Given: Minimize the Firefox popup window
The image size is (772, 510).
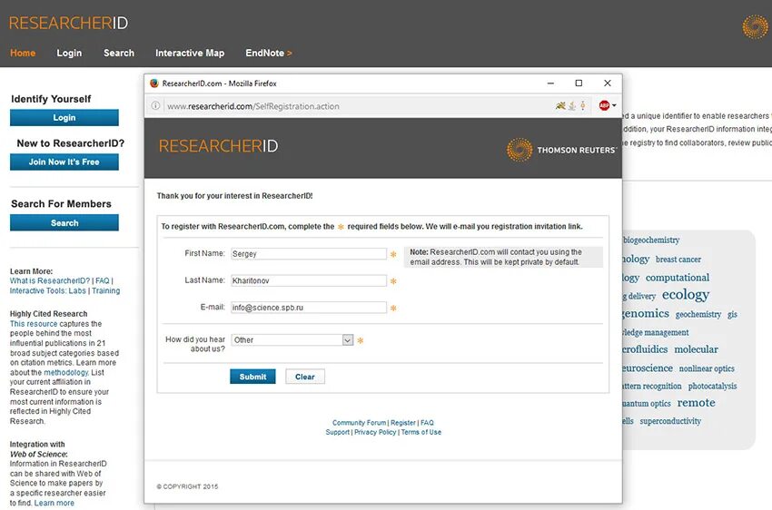Looking at the screenshot, I should (550, 83).
